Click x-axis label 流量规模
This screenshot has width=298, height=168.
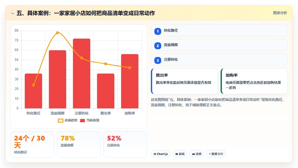pos(57,113)
